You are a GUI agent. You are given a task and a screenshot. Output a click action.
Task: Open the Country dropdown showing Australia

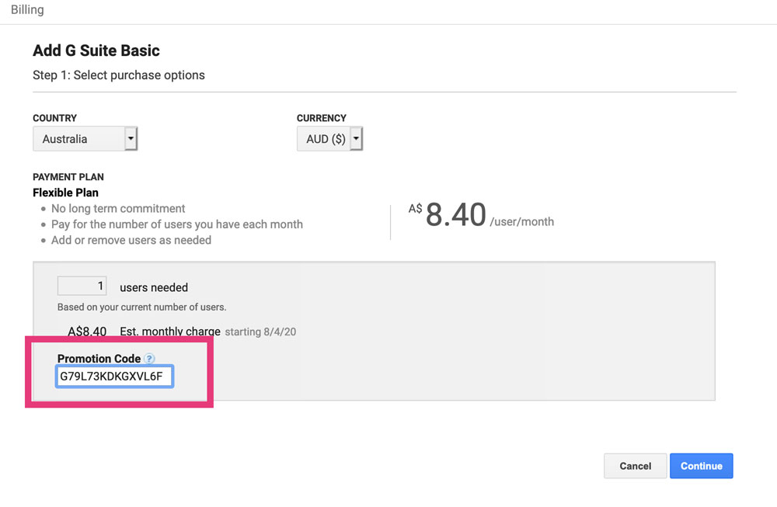tap(85, 139)
